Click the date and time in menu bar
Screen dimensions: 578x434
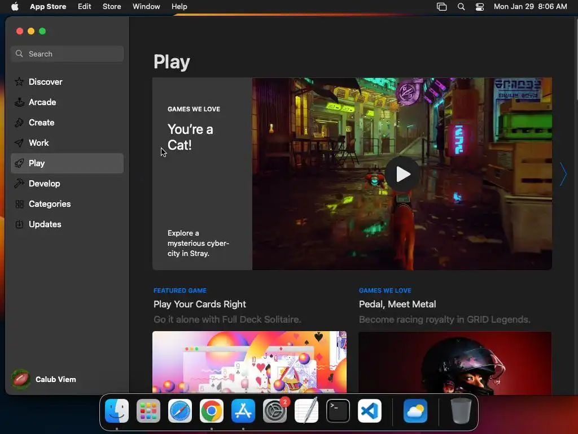click(530, 7)
